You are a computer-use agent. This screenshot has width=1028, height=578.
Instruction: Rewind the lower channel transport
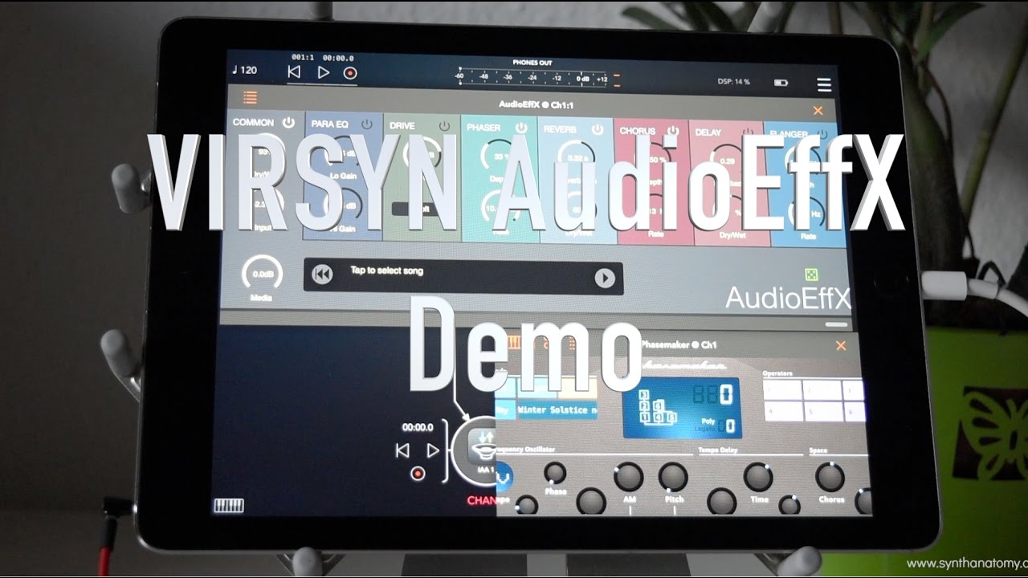(x=402, y=451)
